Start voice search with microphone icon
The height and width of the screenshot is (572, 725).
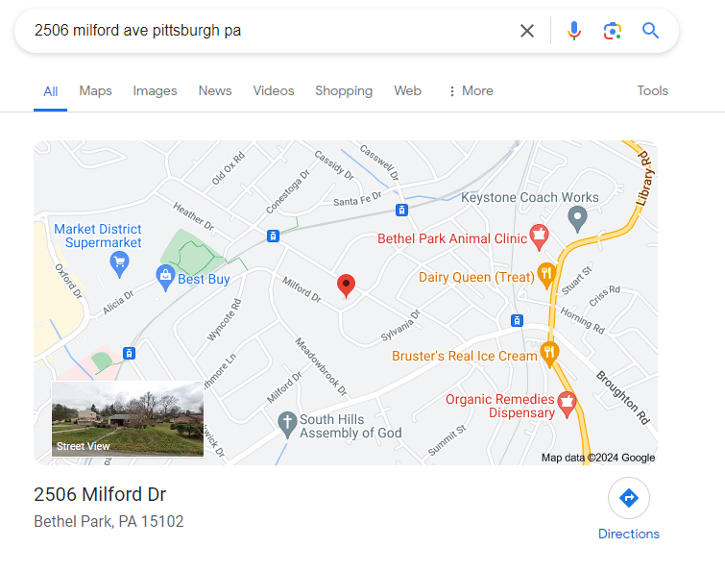point(574,31)
